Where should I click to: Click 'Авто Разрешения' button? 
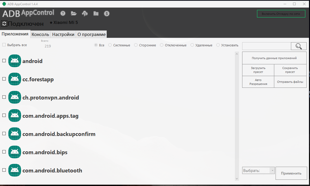tap(258, 82)
